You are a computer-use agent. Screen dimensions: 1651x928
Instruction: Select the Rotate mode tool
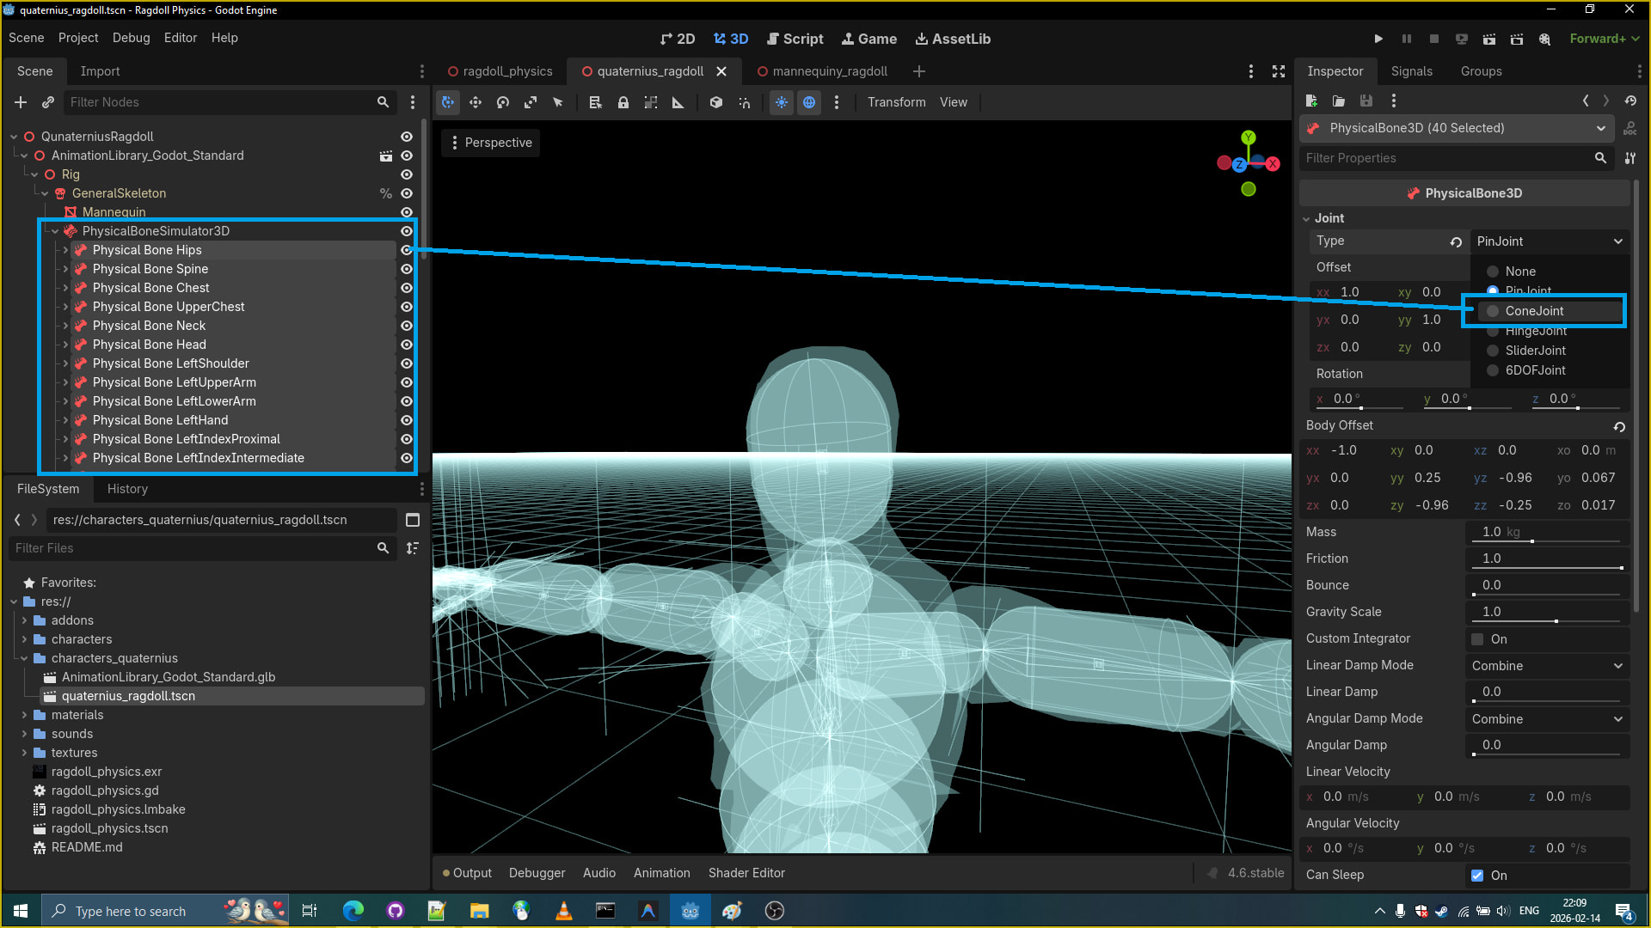click(503, 102)
